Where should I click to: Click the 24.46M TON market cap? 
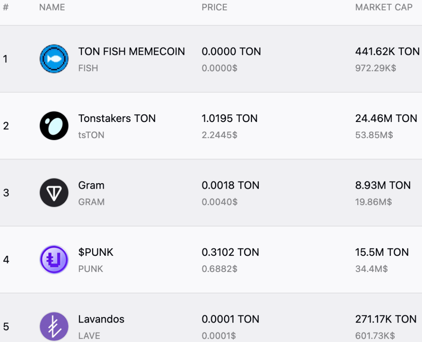coord(386,118)
